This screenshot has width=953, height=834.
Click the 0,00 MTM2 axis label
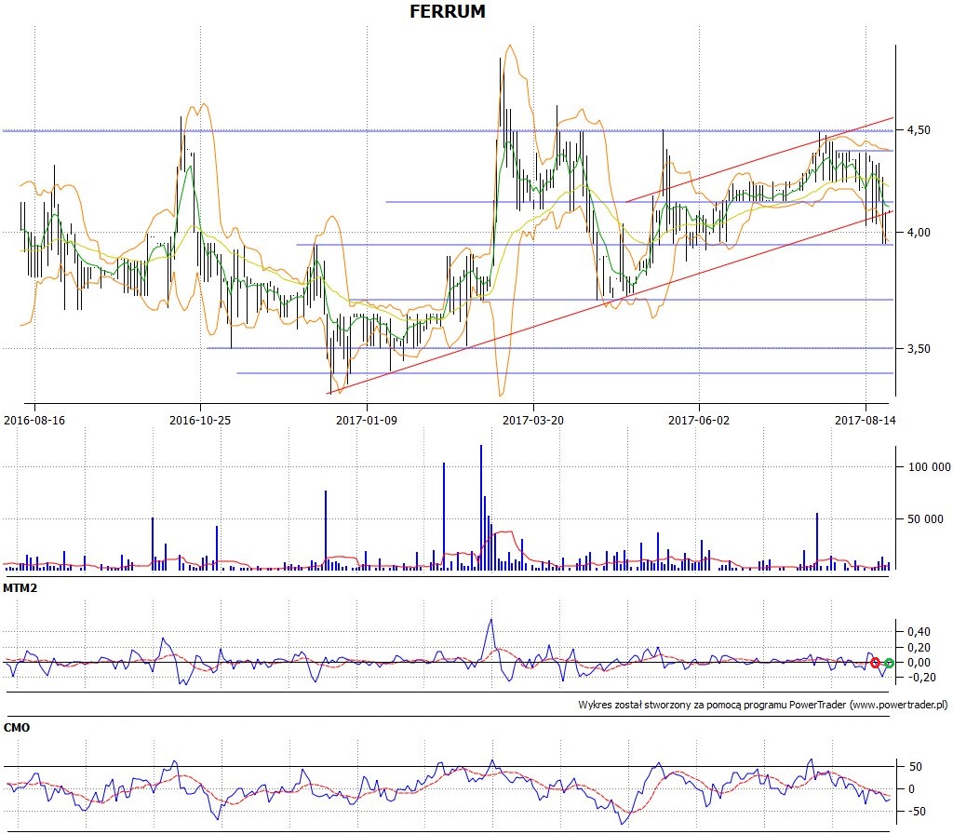pyautogui.click(x=919, y=662)
